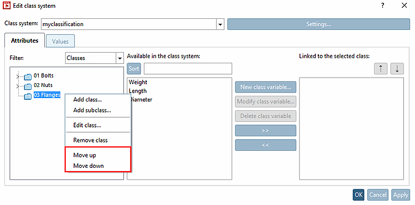
Task: Select the 02 Nuts class
Action: pyautogui.click(x=43, y=85)
